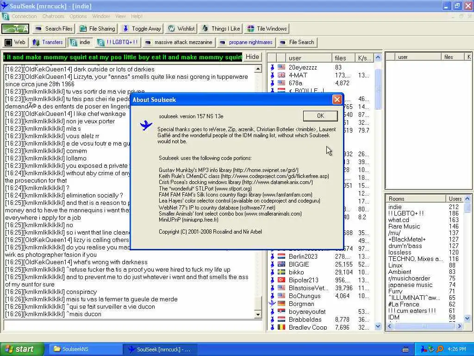Click the green Soulseek banner logo
The height and width of the screenshot is (356, 474).
tap(15, 29)
